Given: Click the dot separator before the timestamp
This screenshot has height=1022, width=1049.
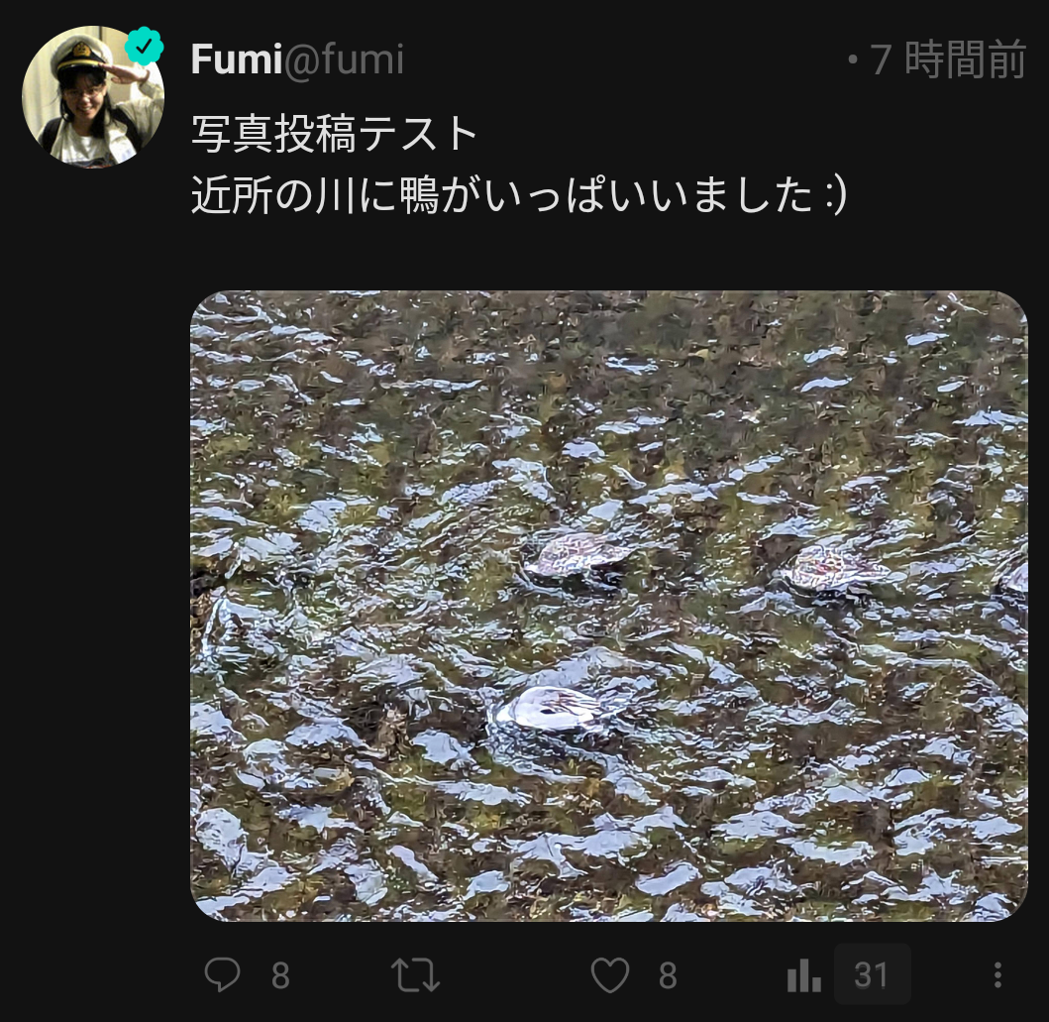Looking at the screenshot, I should [852, 60].
